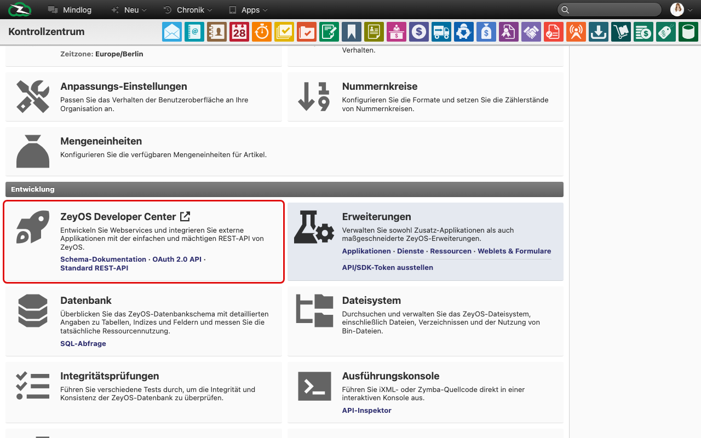
Task: Expand the Chronik dropdown menu
Action: (x=188, y=10)
